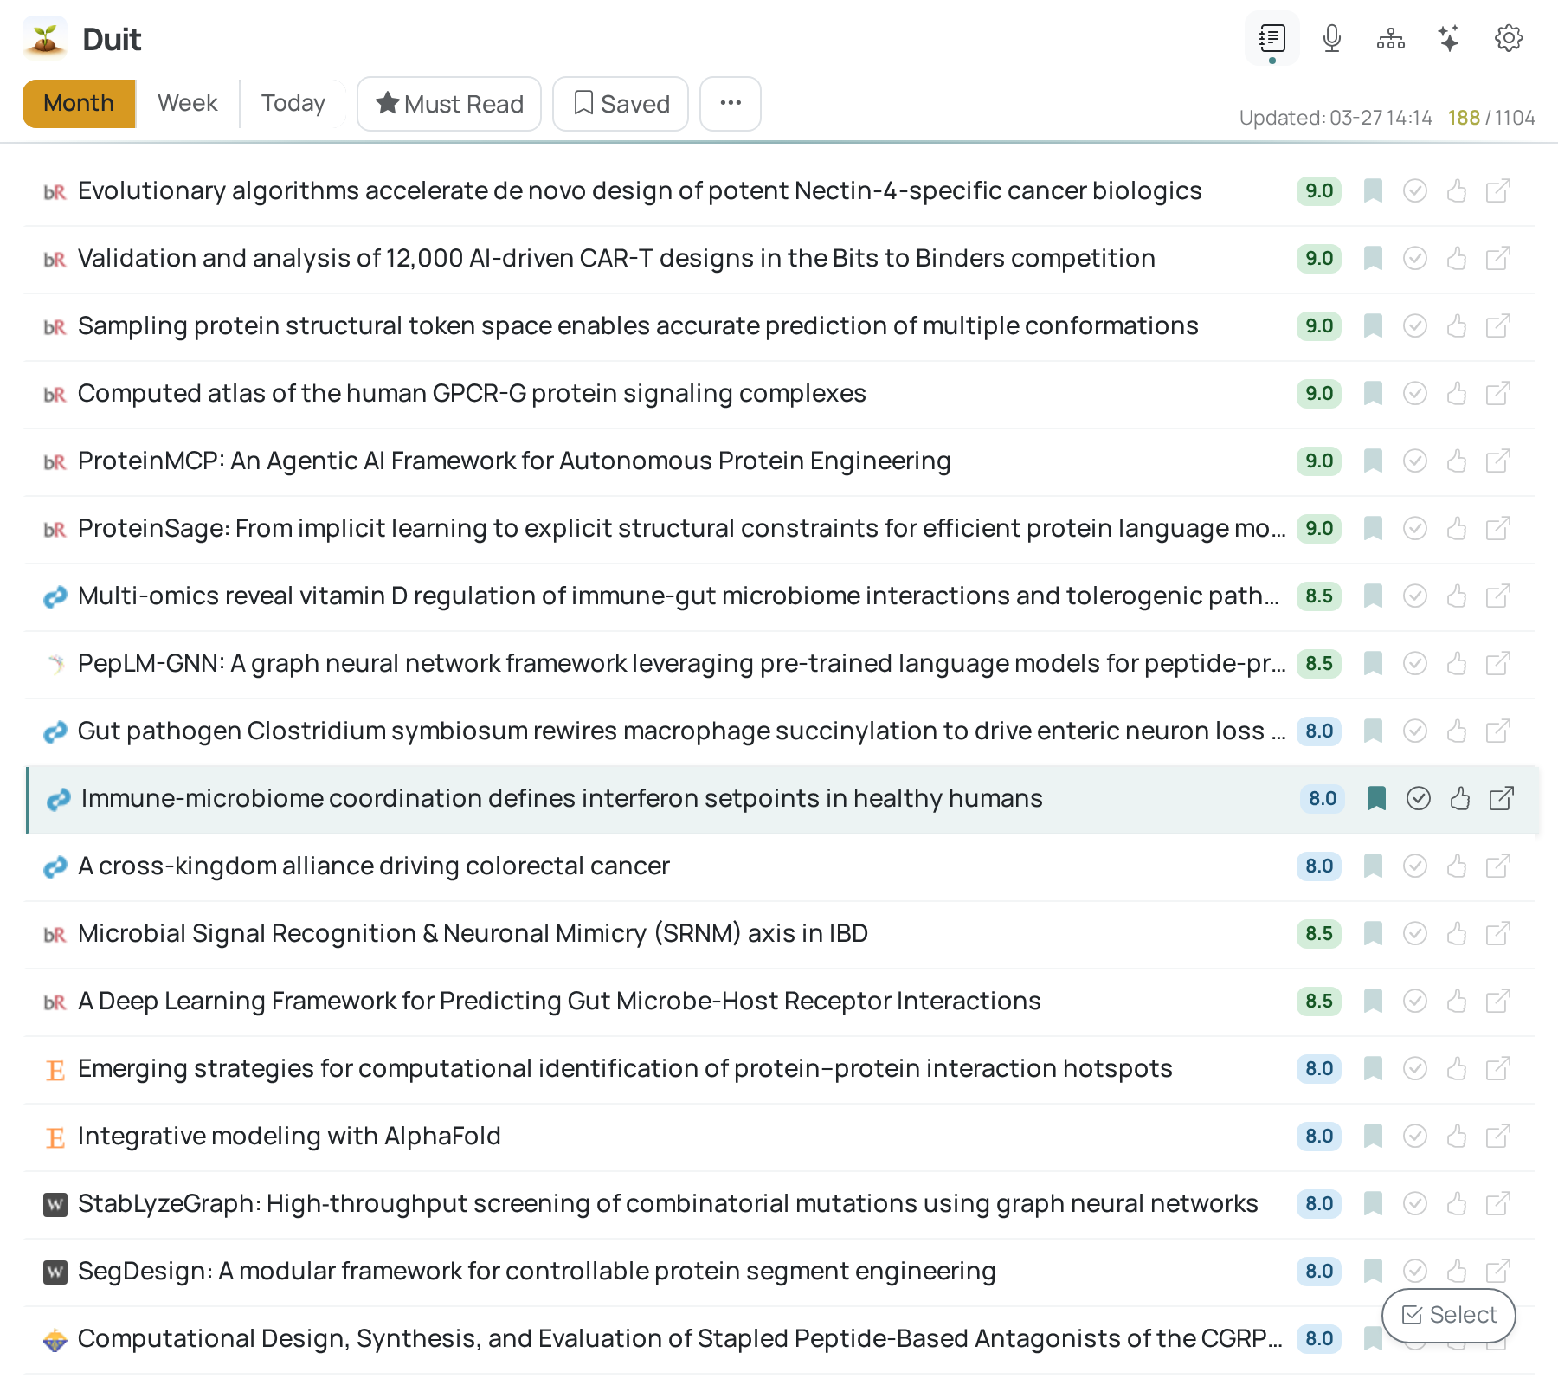Open external link for Immune-microbiome coordination article

pos(1502,798)
